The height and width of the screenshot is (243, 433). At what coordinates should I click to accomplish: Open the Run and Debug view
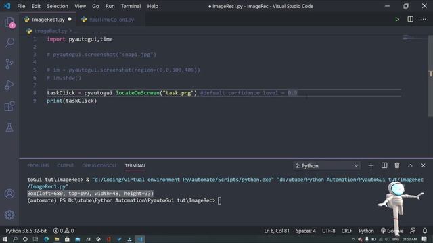[9, 85]
